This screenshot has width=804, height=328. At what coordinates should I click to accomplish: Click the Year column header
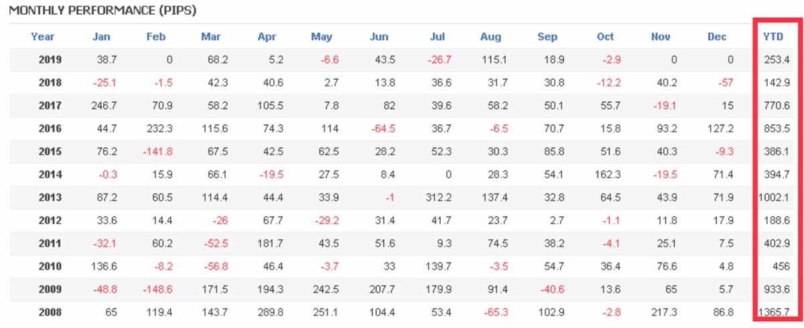coord(43,37)
